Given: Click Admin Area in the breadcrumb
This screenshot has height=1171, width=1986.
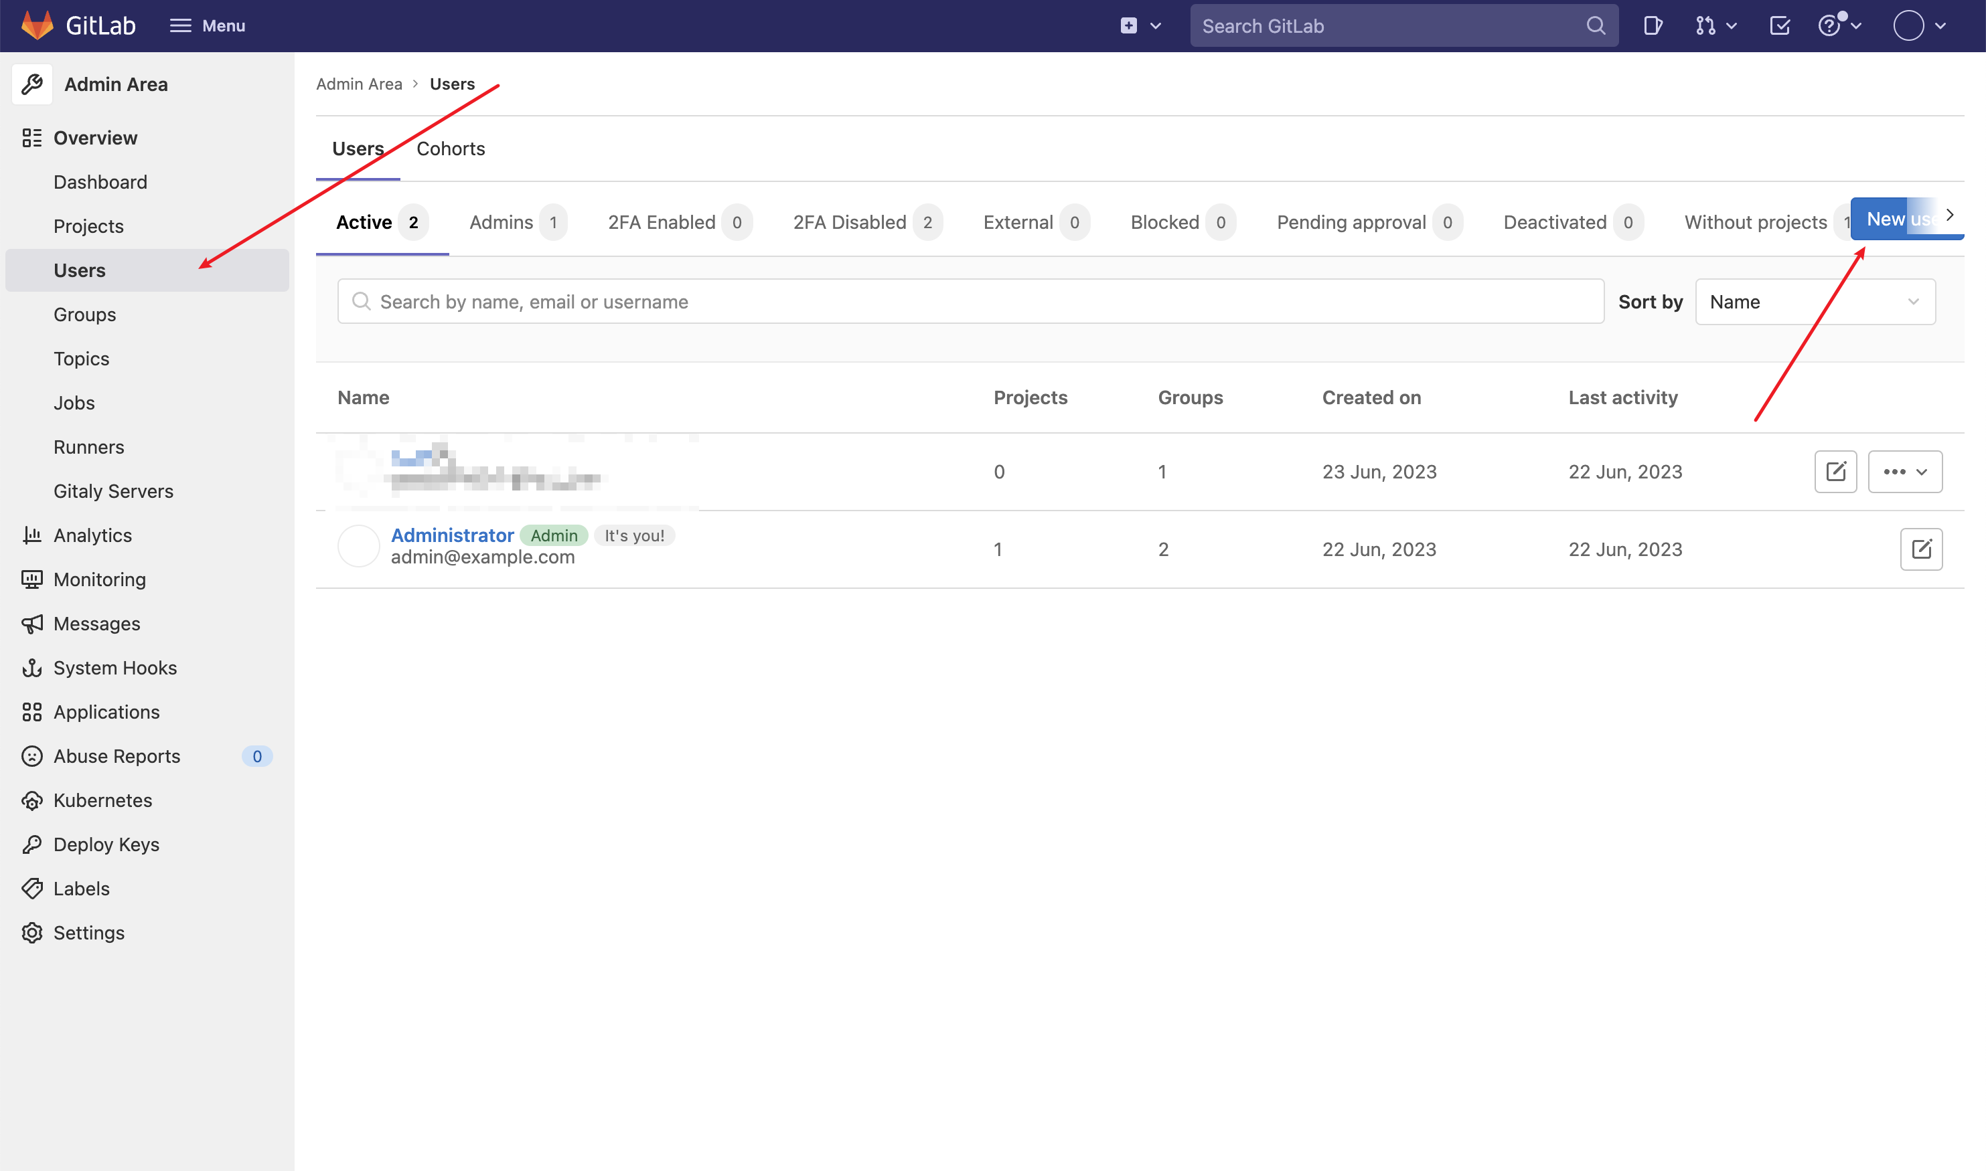Looking at the screenshot, I should (x=359, y=84).
